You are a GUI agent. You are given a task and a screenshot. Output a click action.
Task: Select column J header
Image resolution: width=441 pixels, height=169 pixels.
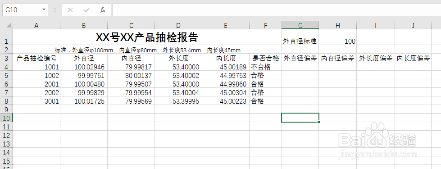413,25
